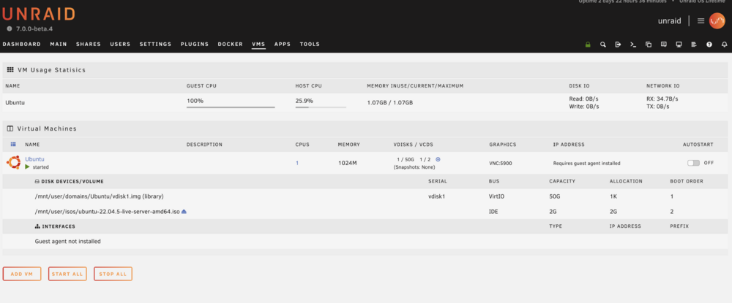Click the 50G capacity cell

point(555,196)
